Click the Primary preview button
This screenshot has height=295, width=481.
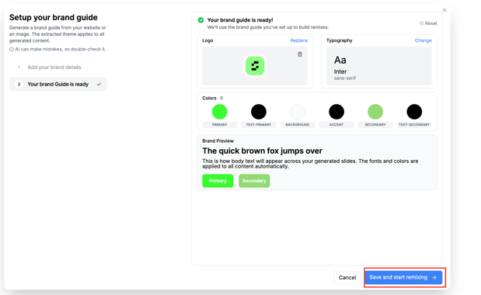click(x=218, y=181)
